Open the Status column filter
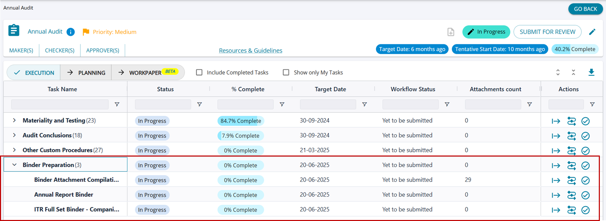The height and width of the screenshot is (221, 606). [200, 104]
